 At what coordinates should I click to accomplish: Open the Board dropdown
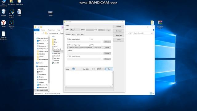coord(75,30)
